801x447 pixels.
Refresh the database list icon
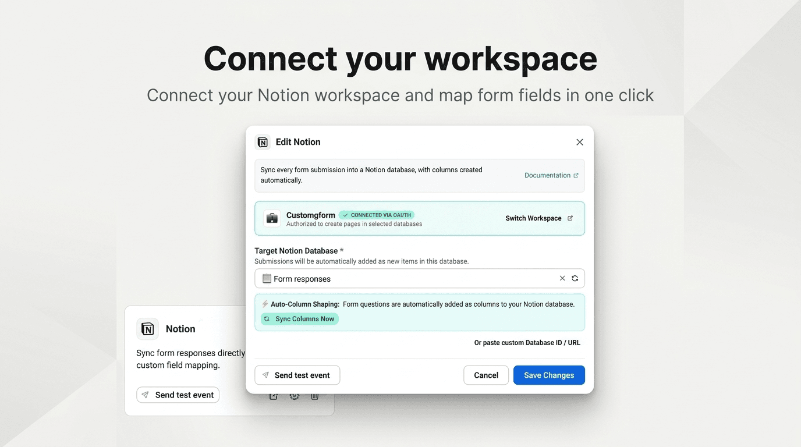click(575, 278)
